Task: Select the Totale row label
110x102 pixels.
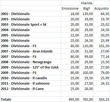Action: coord(30,99)
